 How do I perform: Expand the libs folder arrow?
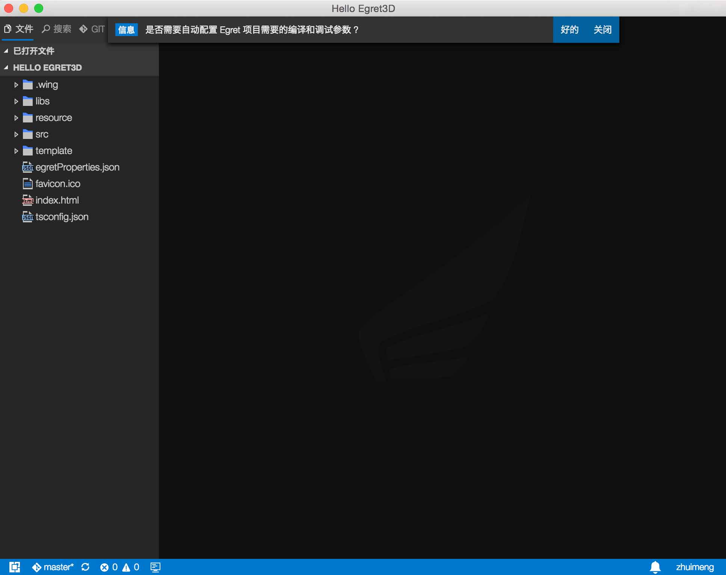pos(16,101)
